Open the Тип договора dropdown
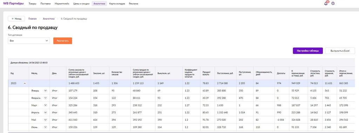Image resolution: width=359 pixels, height=133 pixels. 29,41
